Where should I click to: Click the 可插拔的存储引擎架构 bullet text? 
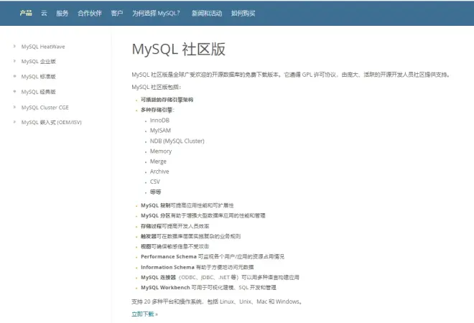(x=167, y=100)
